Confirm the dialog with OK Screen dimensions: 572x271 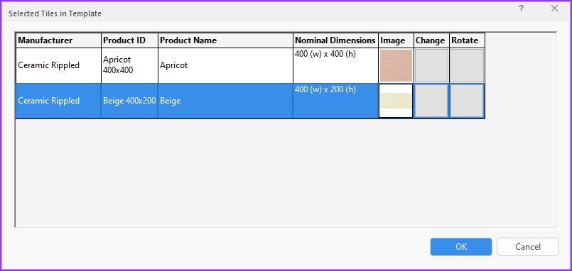point(461,247)
